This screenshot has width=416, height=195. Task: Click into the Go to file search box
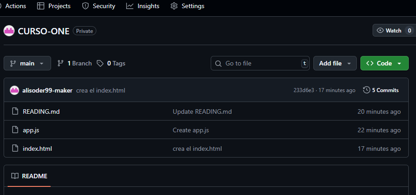[x=260, y=63]
